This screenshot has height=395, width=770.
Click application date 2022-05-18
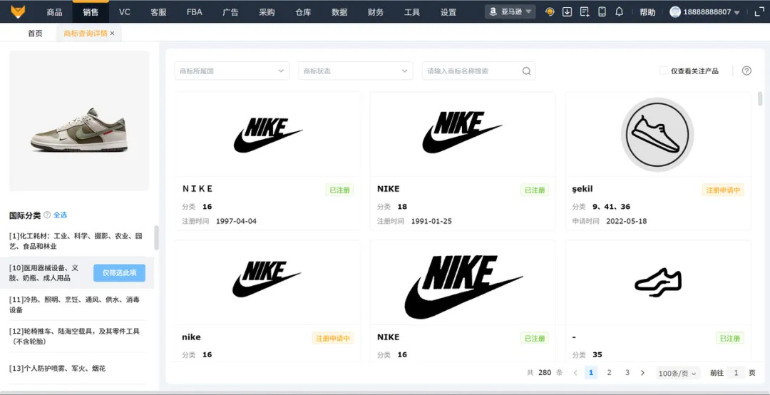click(626, 221)
